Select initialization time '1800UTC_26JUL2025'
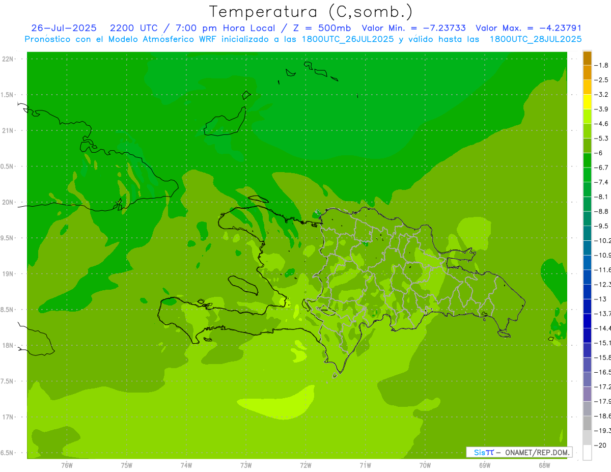This screenshot has height=472, width=611. click(348, 39)
